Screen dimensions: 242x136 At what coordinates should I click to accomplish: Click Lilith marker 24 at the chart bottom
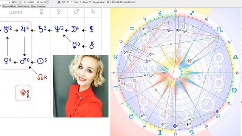tap(189, 124)
